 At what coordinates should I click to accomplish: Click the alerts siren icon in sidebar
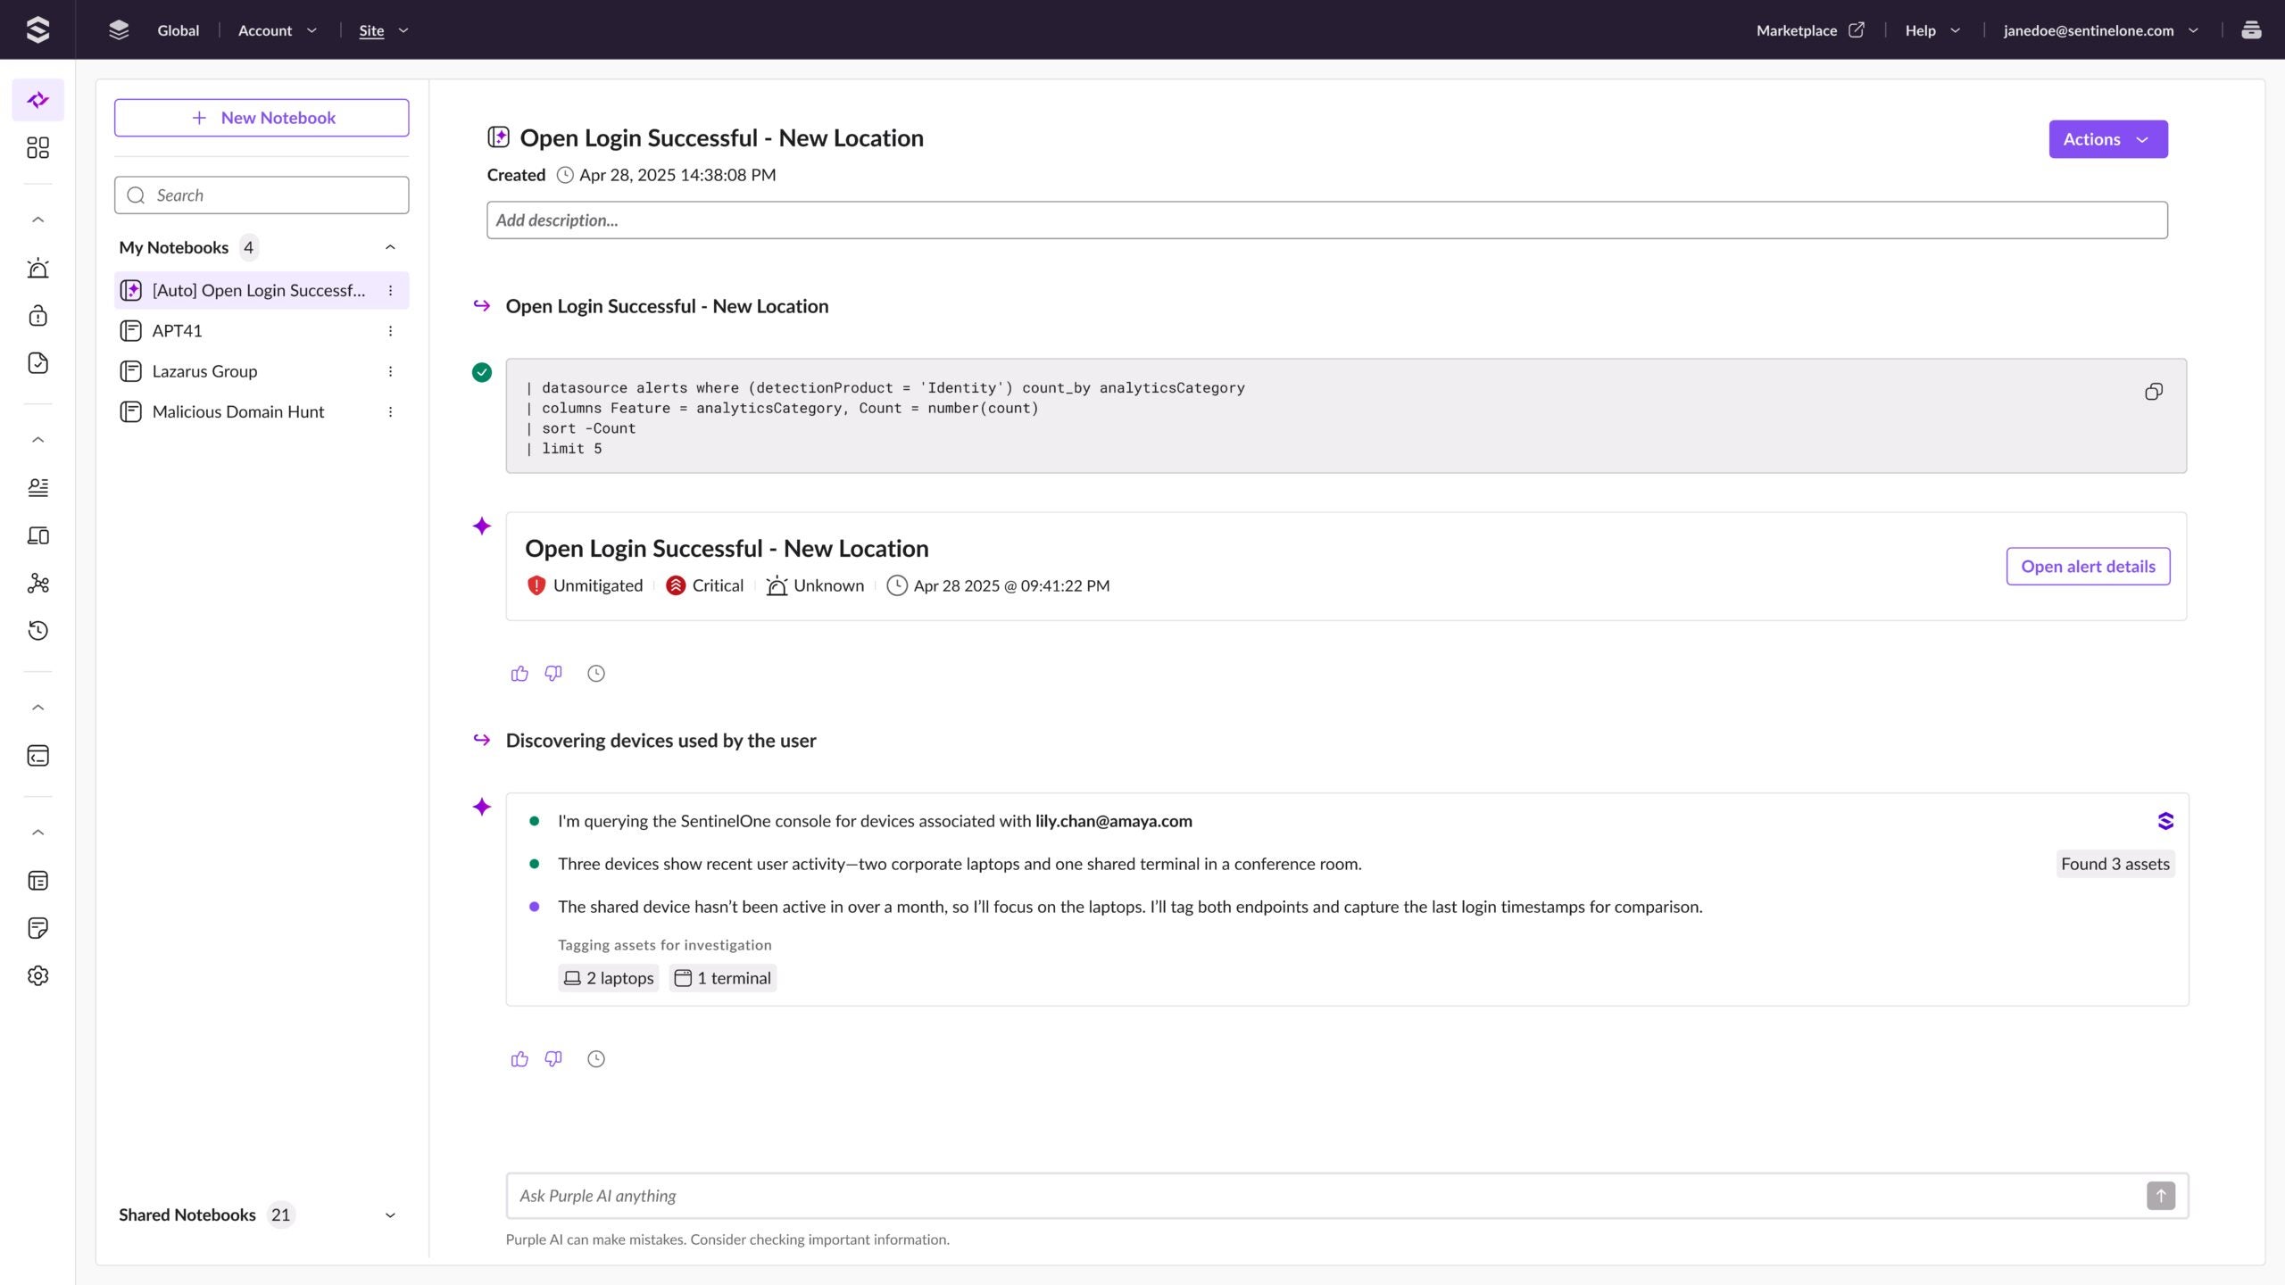coord(37,268)
